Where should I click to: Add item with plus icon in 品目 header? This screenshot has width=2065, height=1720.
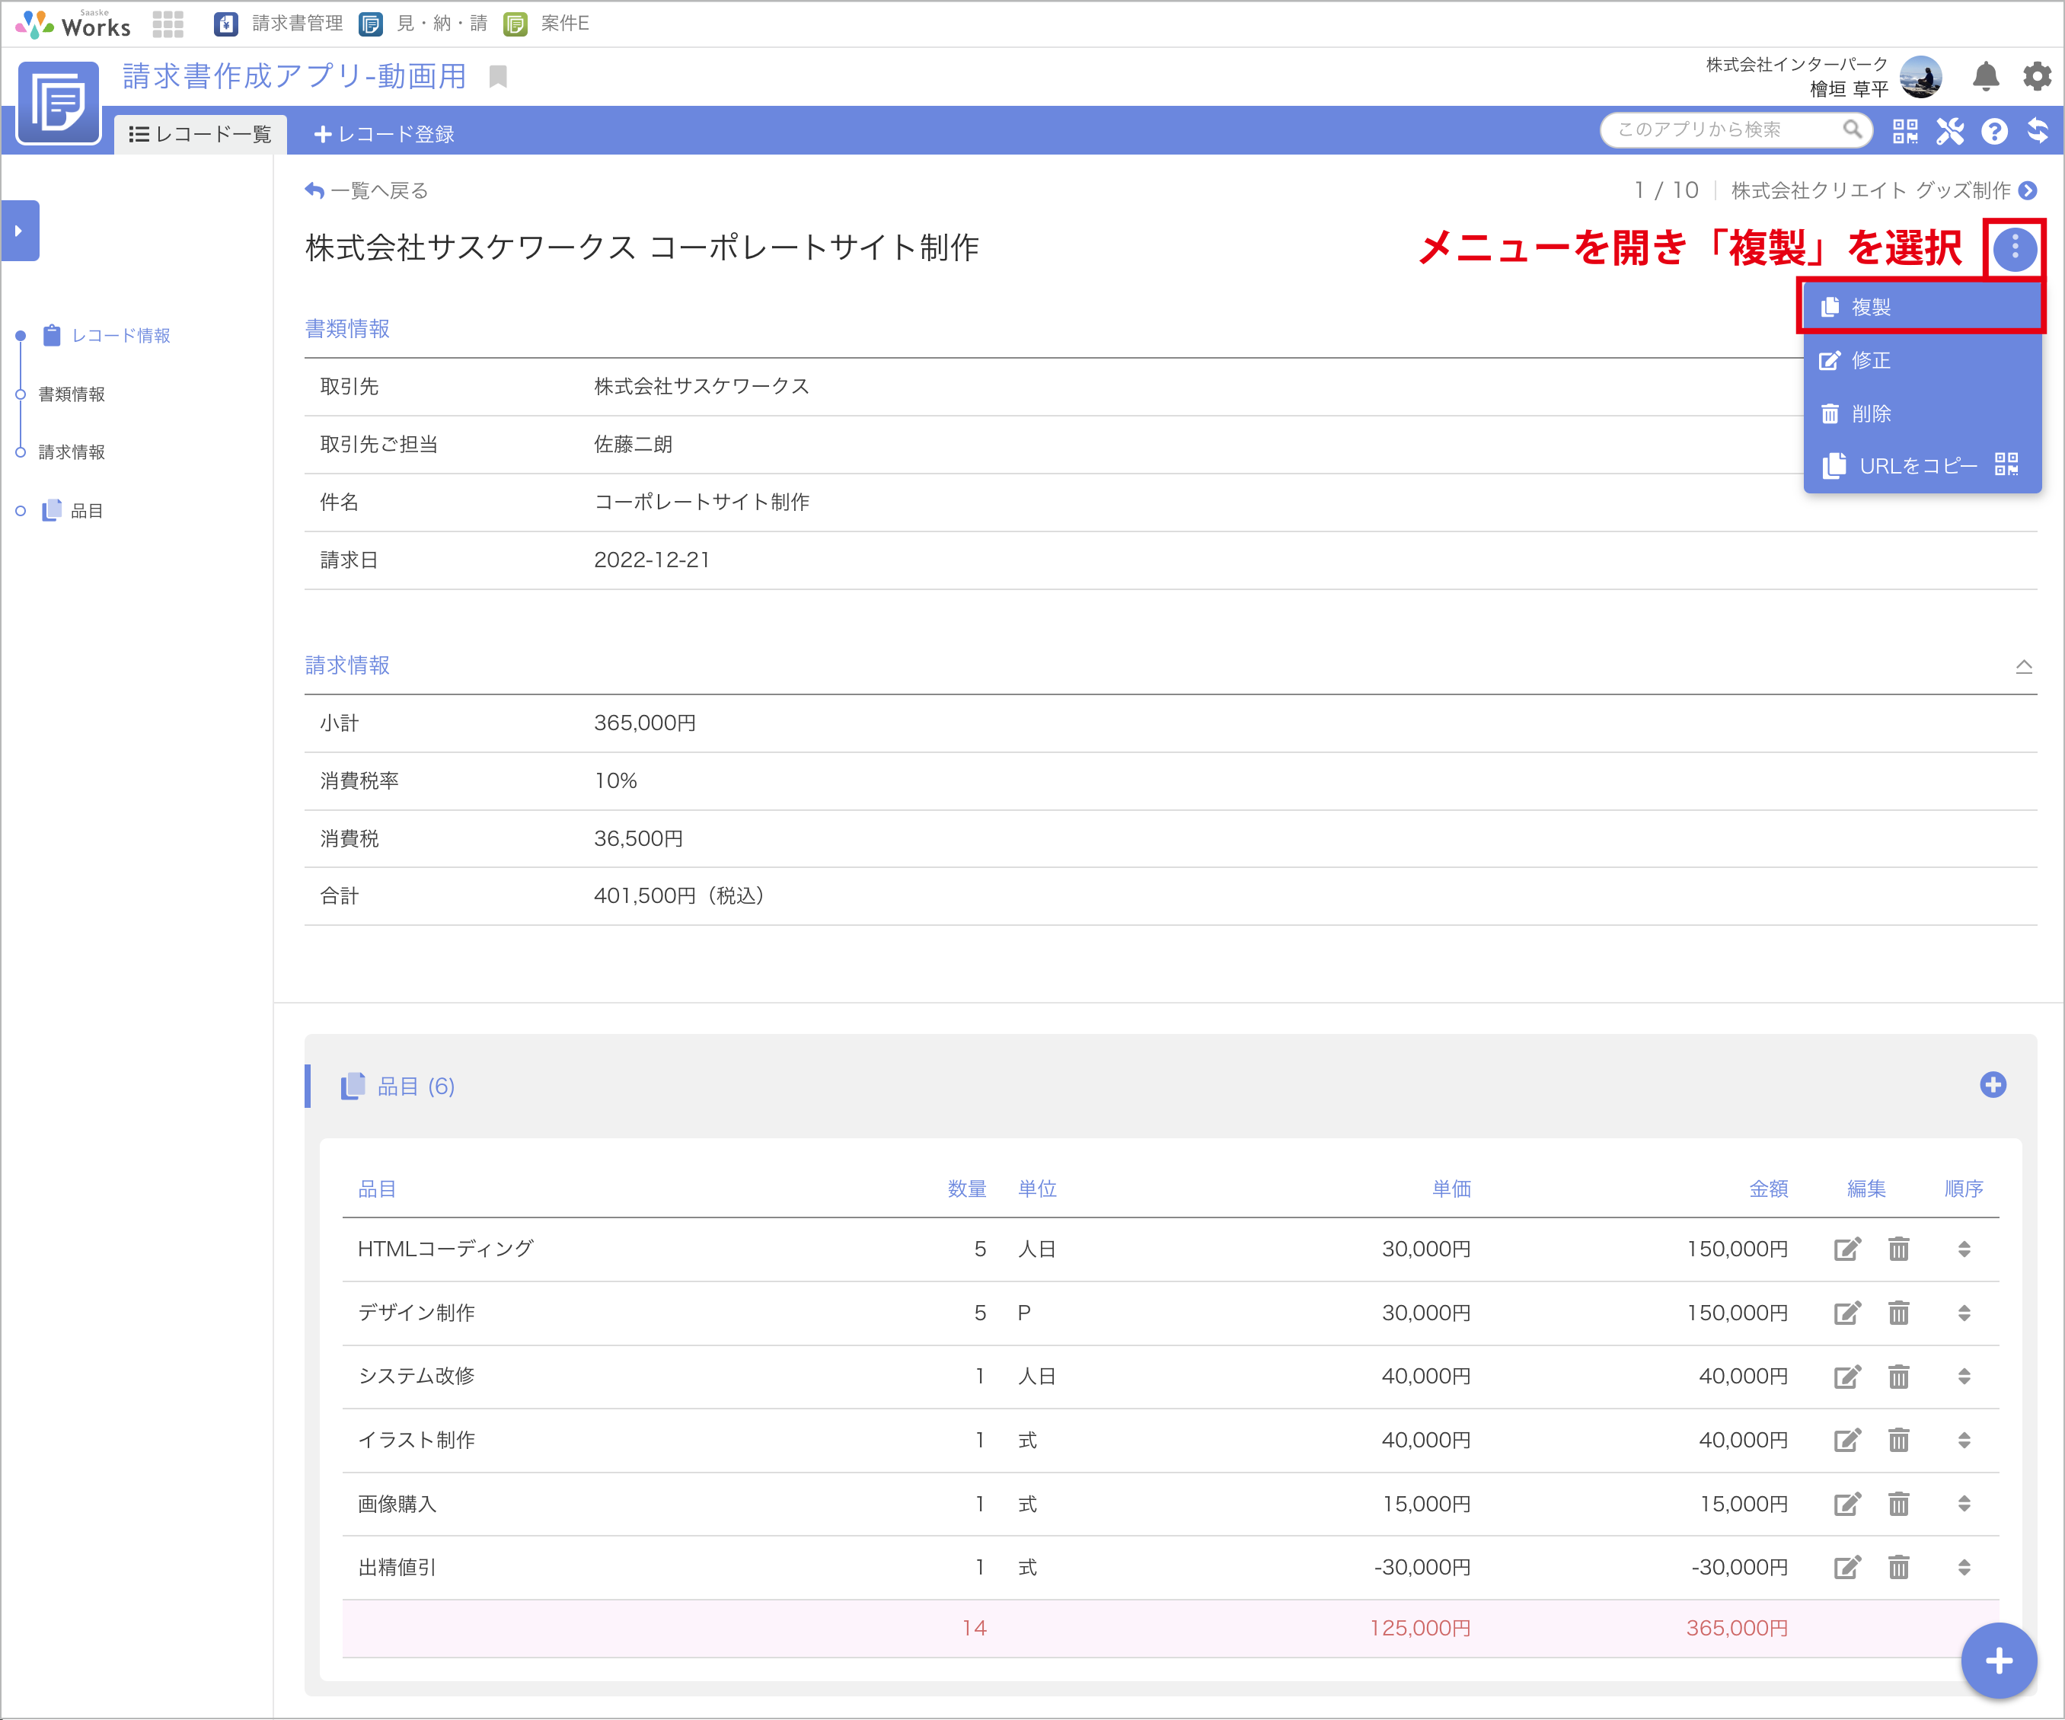point(1993,1085)
